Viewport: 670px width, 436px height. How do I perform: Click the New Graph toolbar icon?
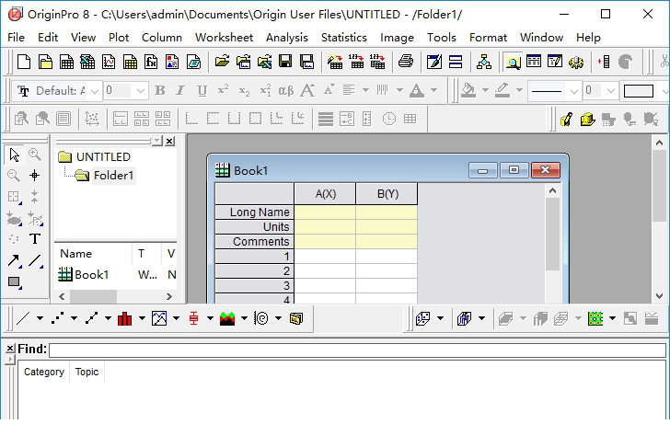[109, 62]
